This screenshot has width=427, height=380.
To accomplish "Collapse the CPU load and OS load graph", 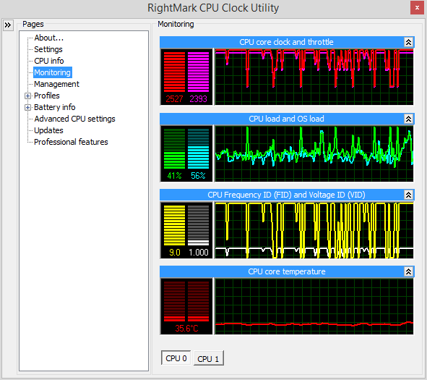I will (408, 119).
